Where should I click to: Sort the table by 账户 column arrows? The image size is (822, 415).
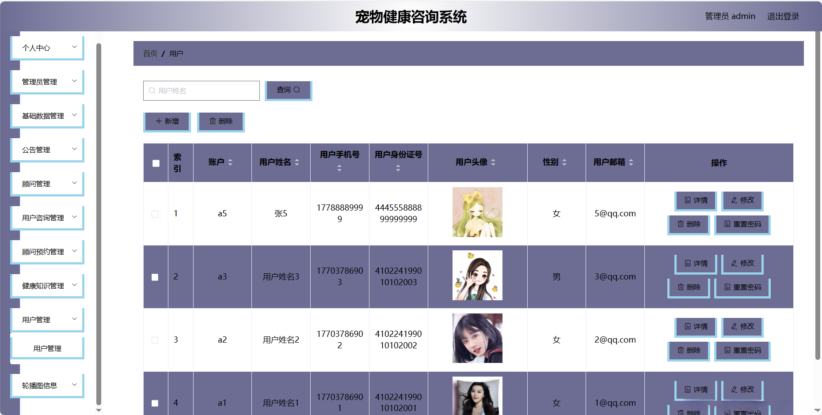(230, 162)
